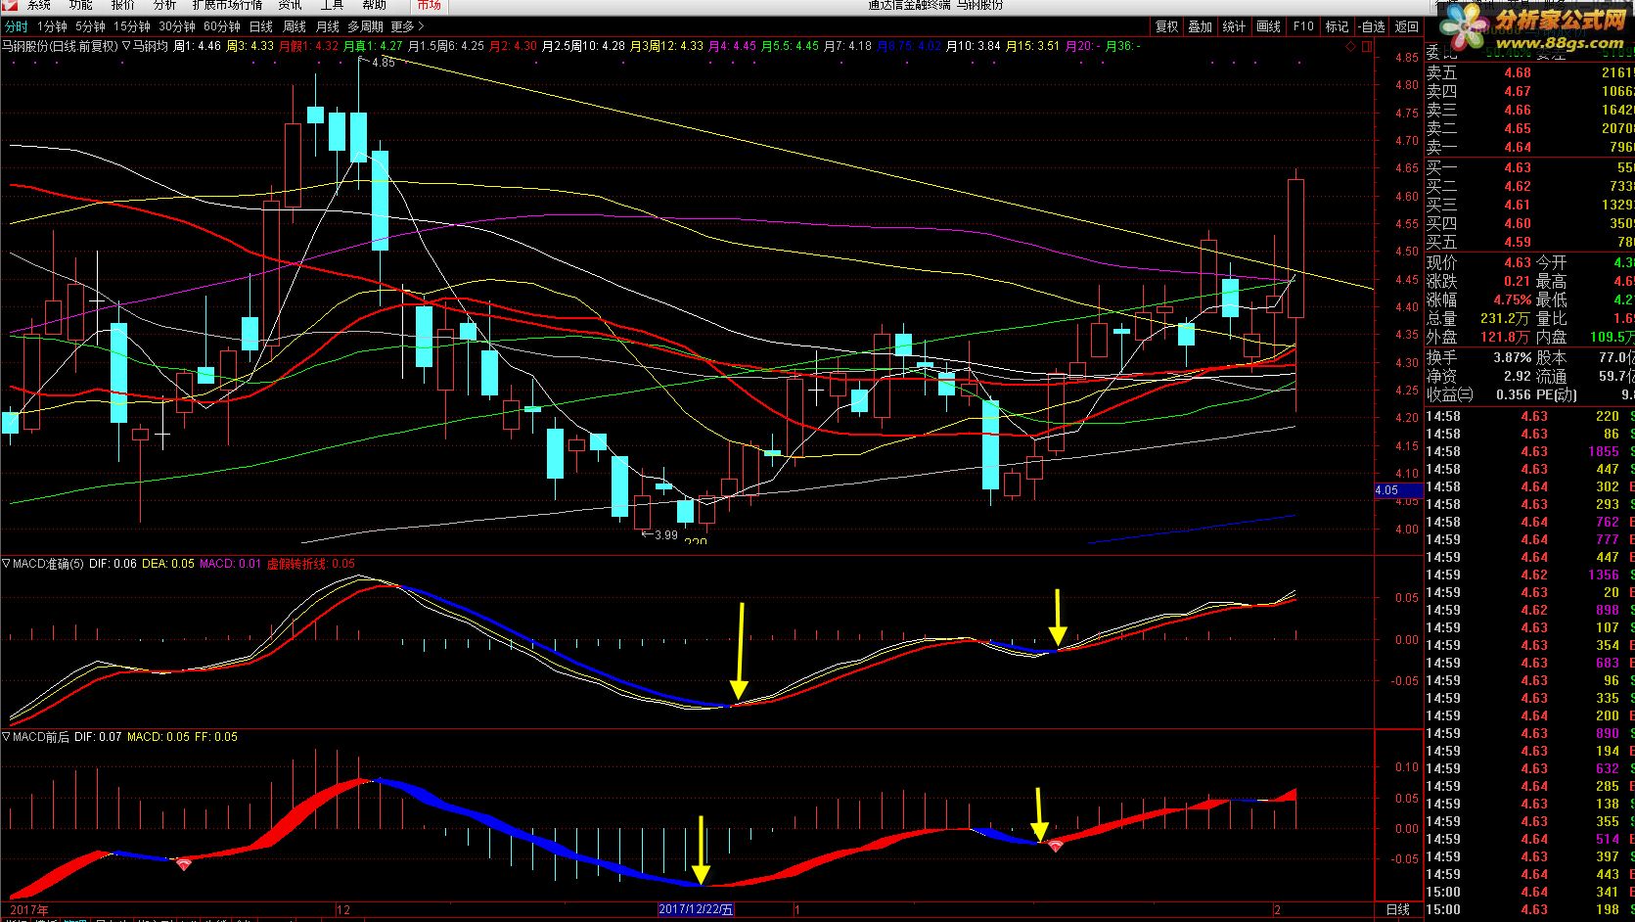The width and height of the screenshot is (1635, 922).
Task: Open the 分析 menu
Action: pyautogui.click(x=165, y=5)
